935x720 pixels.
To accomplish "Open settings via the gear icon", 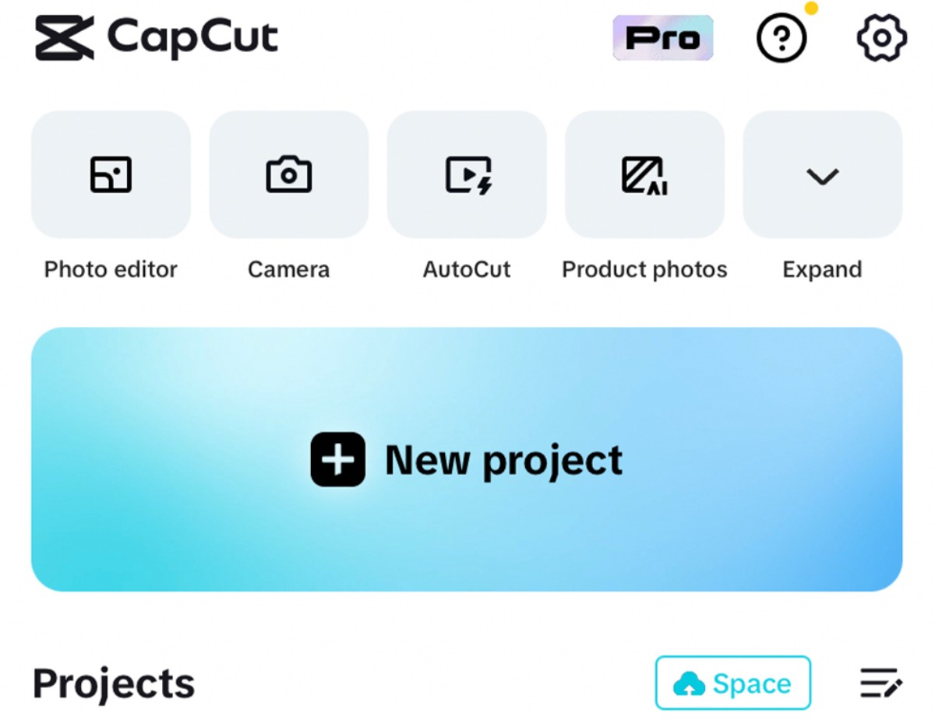I will point(881,37).
